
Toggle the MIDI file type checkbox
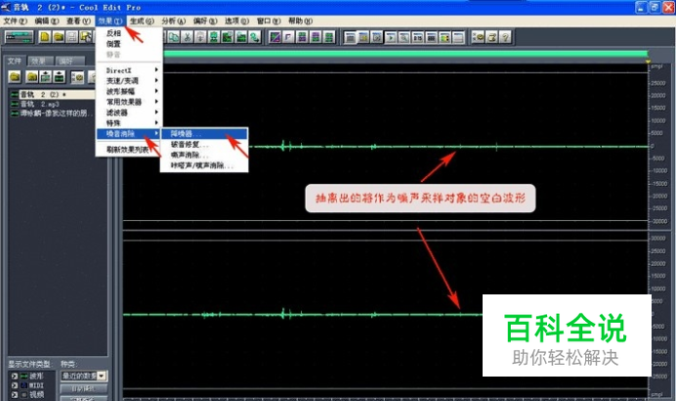click(x=15, y=385)
